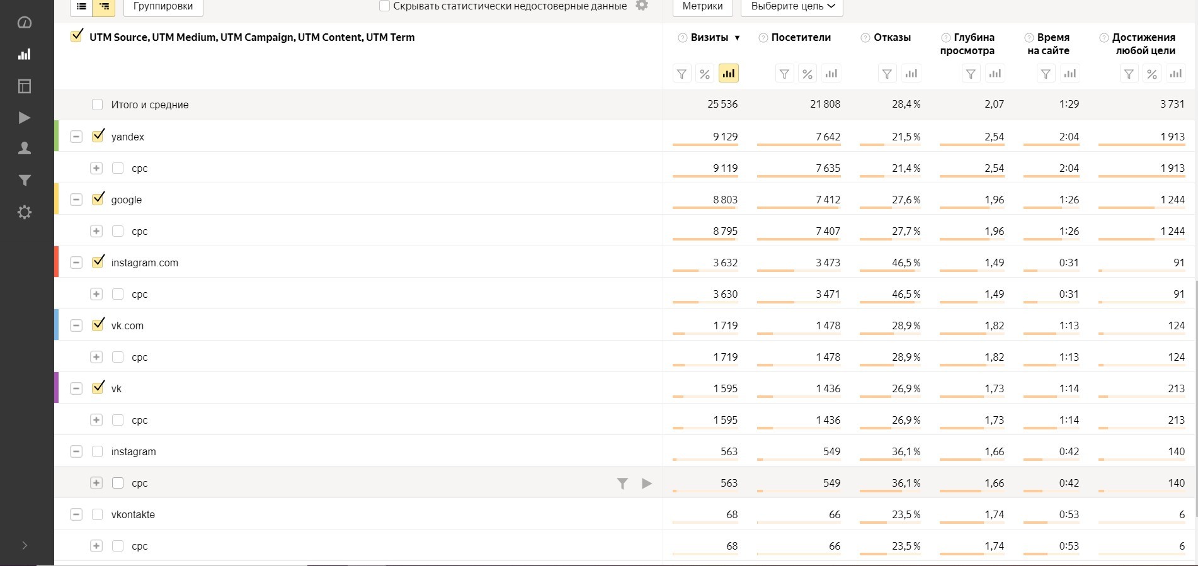1198x566 pixels.
Task: Uncheck the yandex row checkbox
Action: [x=98, y=135]
